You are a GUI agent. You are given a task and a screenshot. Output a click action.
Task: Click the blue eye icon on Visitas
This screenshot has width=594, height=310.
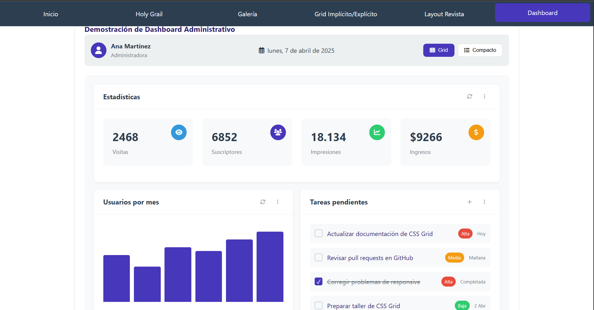(x=179, y=132)
